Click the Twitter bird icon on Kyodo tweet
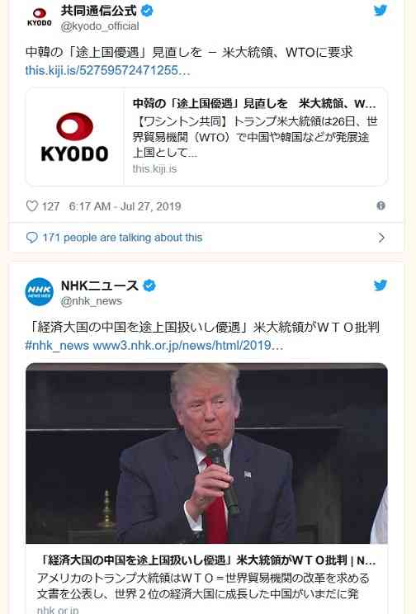This screenshot has height=614, width=416. click(x=381, y=10)
